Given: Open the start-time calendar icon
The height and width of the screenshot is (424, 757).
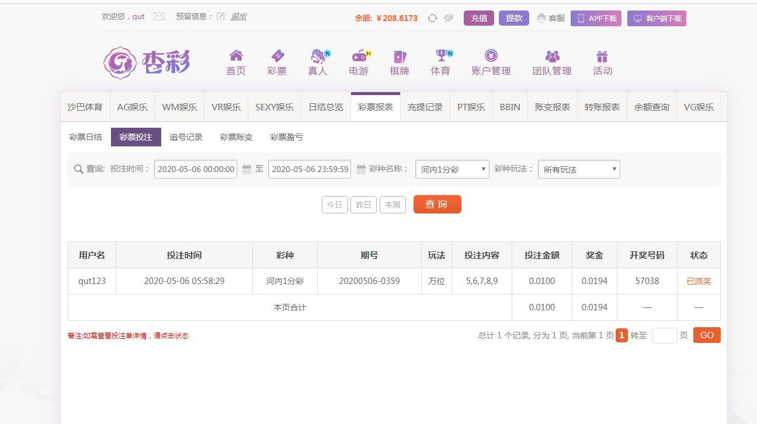Looking at the screenshot, I should click(x=246, y=169).
